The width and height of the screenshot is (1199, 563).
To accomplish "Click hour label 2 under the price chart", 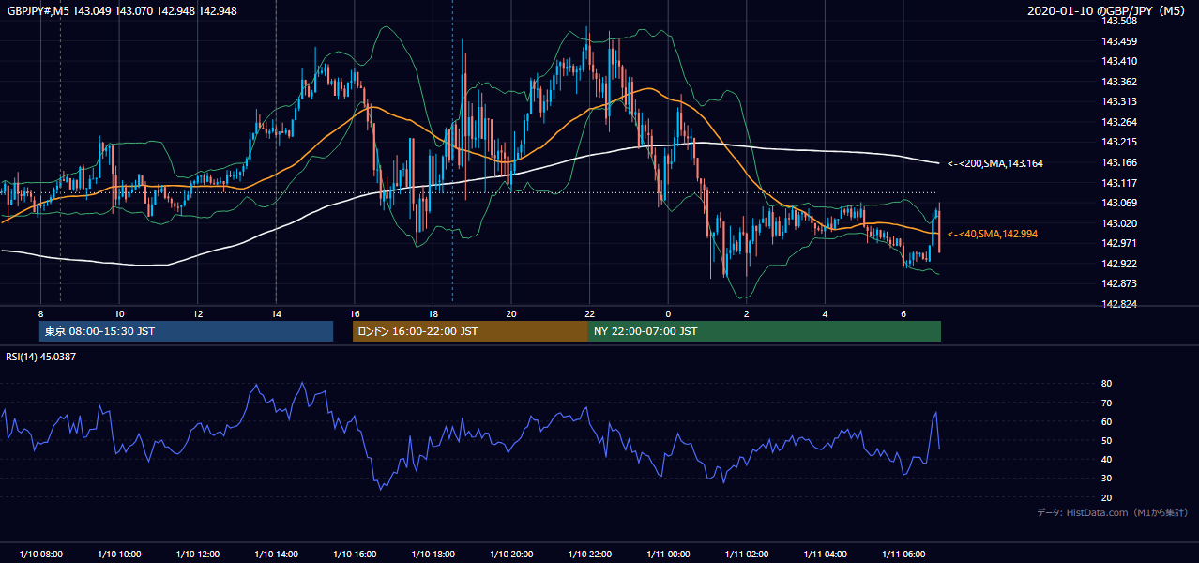I will coord(746,313).
